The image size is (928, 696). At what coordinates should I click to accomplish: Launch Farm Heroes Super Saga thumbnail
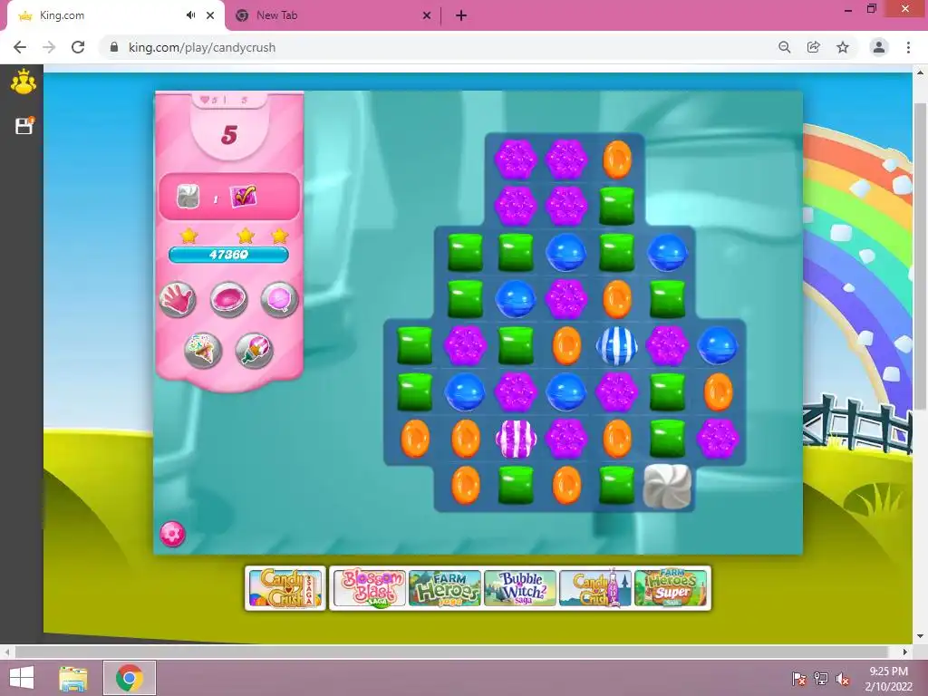coord(671,587)
